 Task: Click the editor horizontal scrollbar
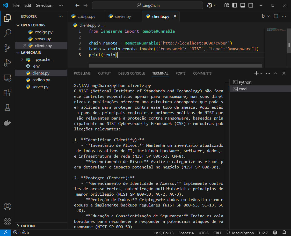175,66
